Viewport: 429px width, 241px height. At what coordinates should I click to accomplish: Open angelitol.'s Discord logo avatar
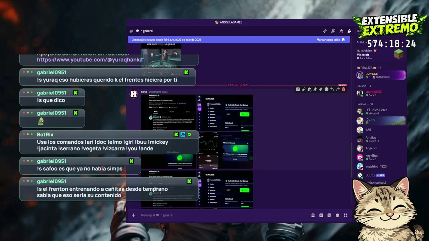(x=360, y=157)
